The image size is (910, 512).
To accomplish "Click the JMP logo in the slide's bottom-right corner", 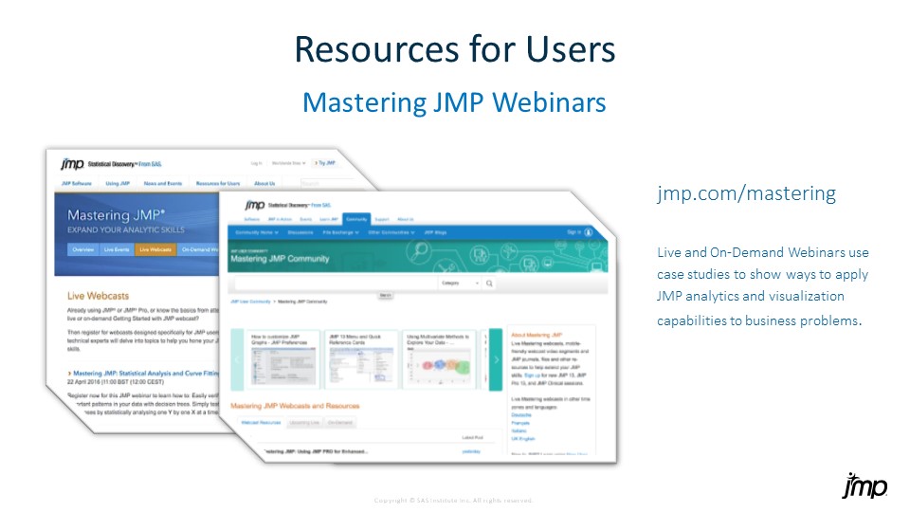I will (x=864, y=485).
